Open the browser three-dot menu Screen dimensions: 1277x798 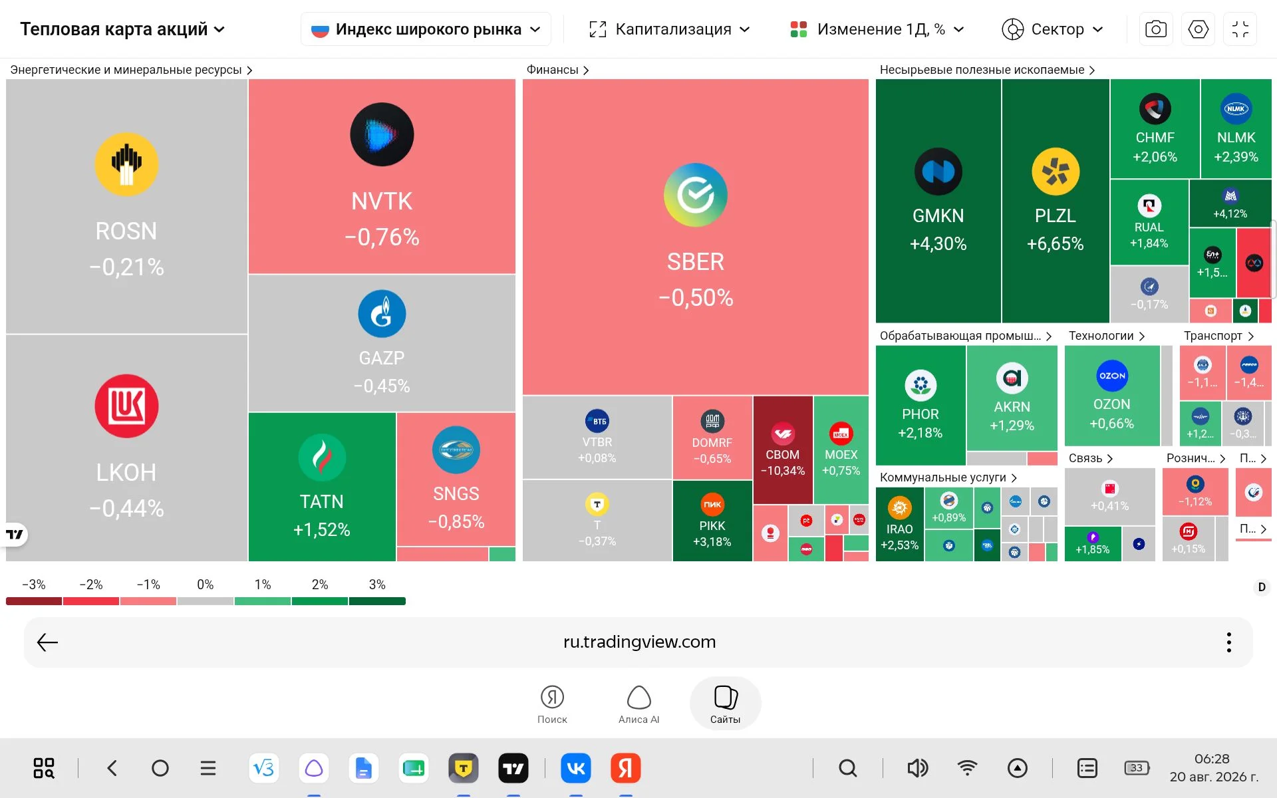(1228, 642)
